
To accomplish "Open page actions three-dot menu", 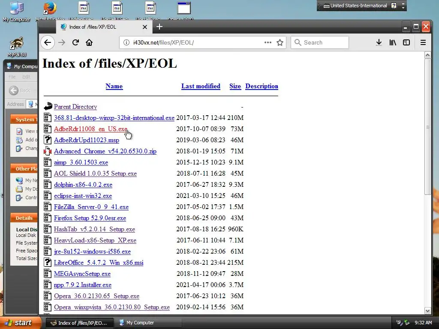I will coord(268,42).
